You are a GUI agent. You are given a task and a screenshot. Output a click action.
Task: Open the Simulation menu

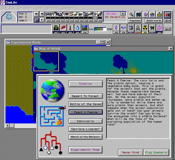25,8
